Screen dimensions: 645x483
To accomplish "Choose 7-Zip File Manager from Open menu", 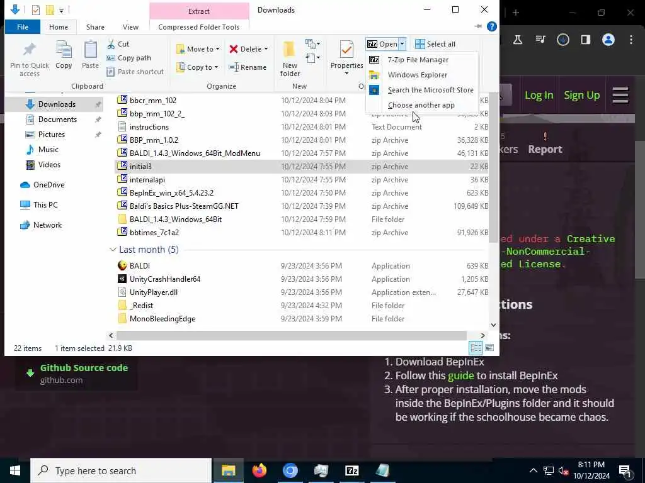I will 418,60.
